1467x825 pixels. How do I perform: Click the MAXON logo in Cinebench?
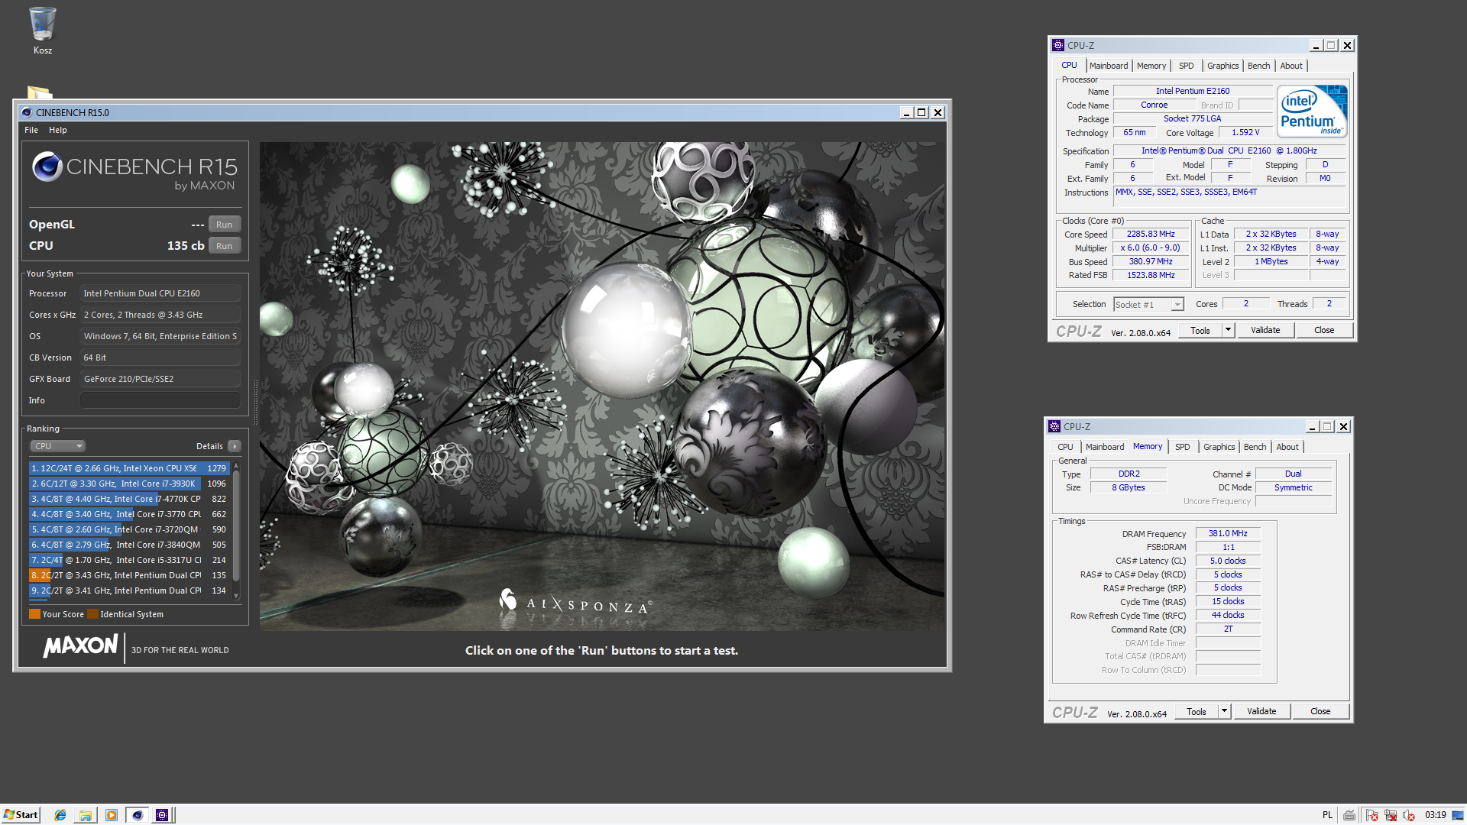pyautogui.click(x=81, y=646)
